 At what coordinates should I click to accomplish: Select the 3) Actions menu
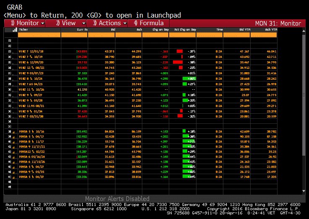point(107,23)
